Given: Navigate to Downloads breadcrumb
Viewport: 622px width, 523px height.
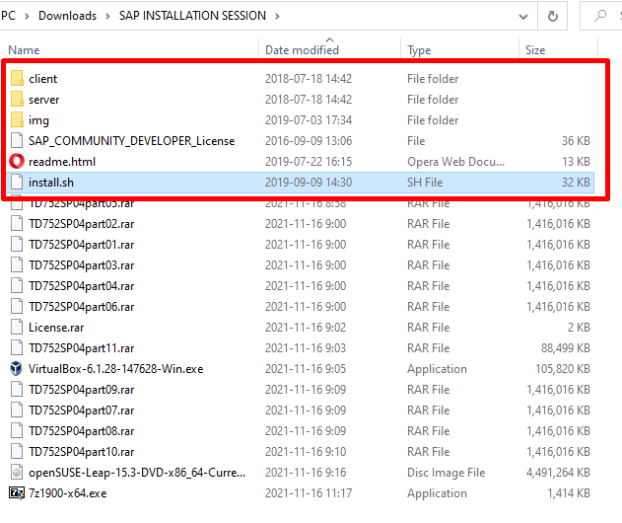Looking at the screenshot, I should (67, 16).
